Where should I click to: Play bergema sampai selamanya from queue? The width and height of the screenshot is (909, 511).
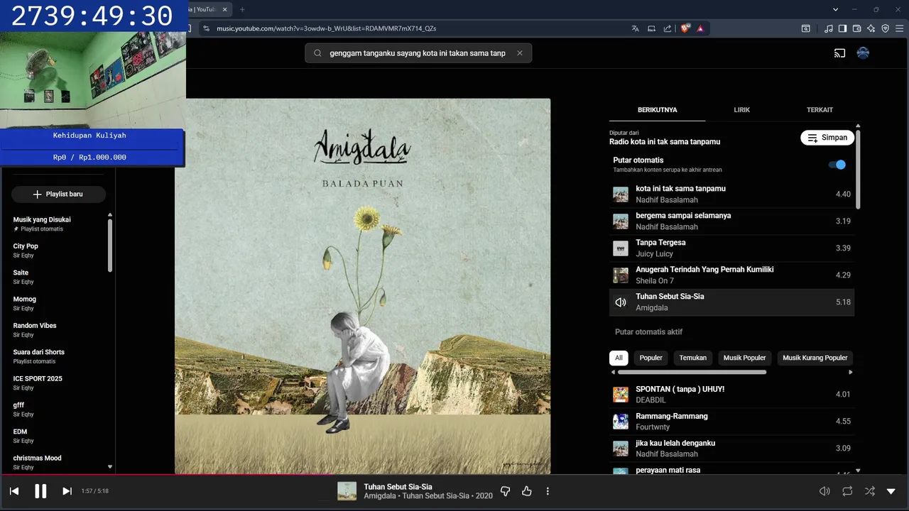[x=731, y=221]
